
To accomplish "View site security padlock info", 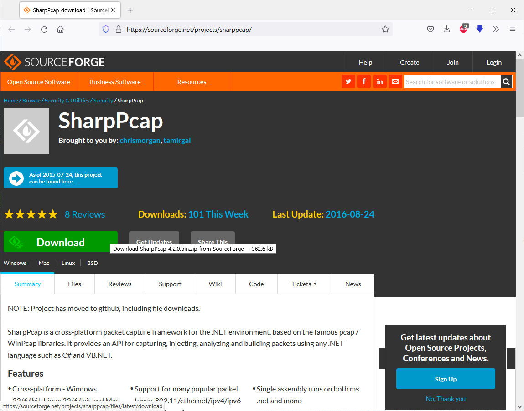I will click(x=118, y=29).
